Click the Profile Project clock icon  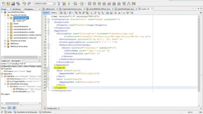82,3
